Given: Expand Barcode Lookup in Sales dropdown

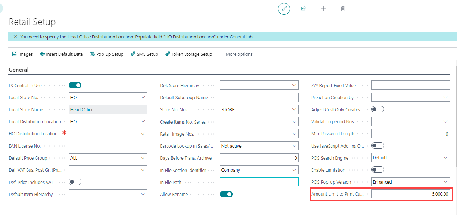Looking at the screenshot, I should pyautogui.click(x=294, y=146).
